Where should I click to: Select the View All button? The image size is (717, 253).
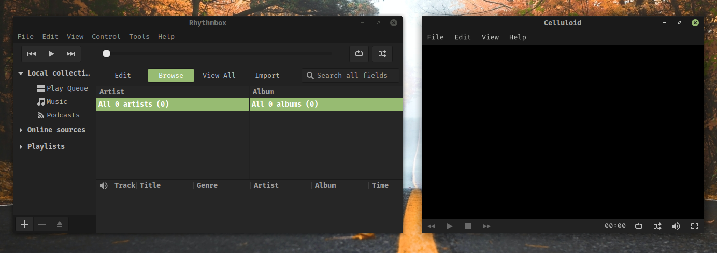click(x=219, y=76)
